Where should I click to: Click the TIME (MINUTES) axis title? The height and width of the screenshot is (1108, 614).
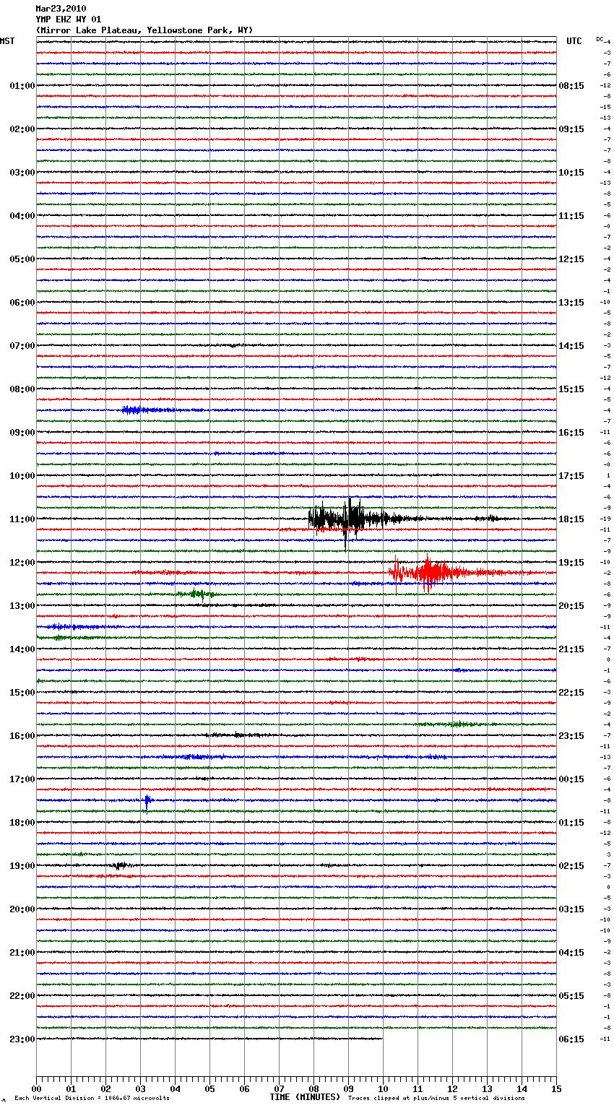305,1097
